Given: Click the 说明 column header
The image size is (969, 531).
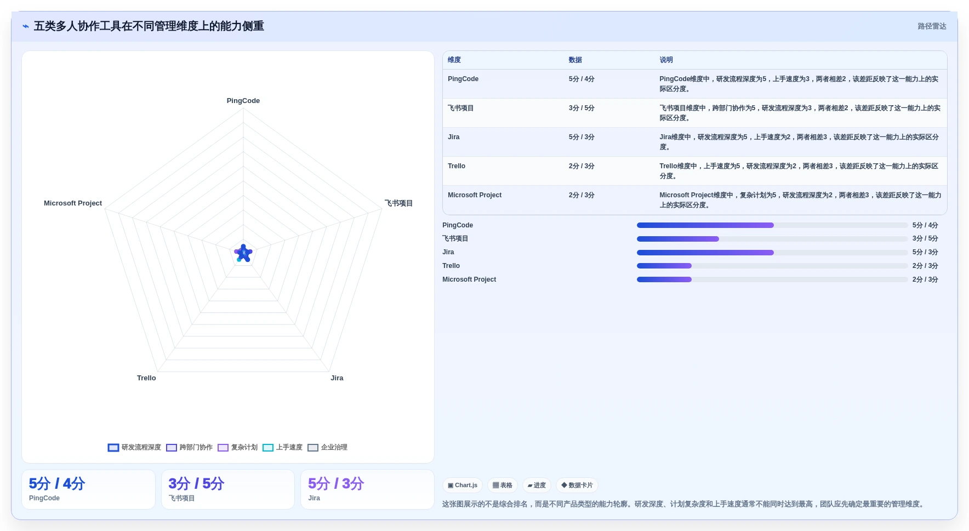Looking at the screenshot, I should pos(666,60).
